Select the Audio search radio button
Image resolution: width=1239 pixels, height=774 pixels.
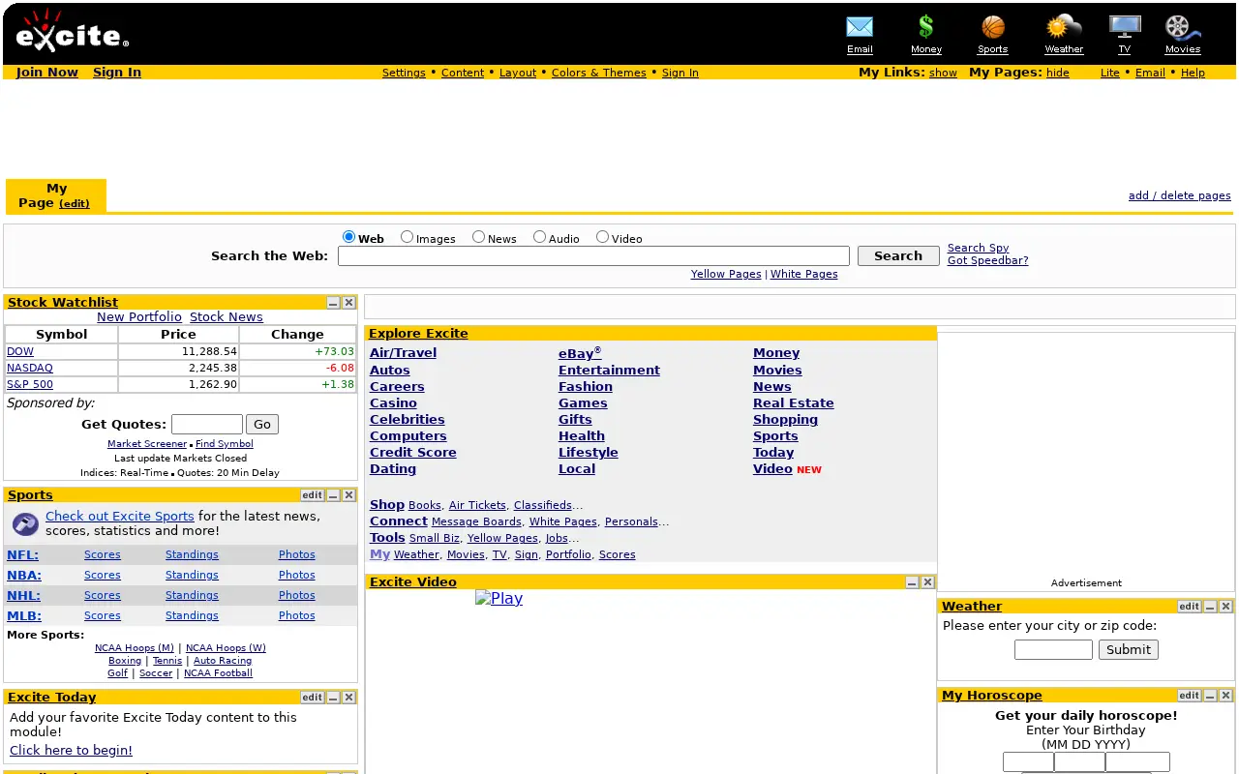[x=540, y=237]
